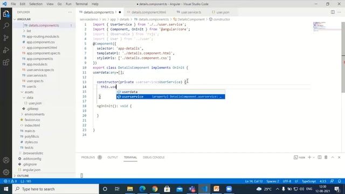Click the editor vertical scrollbar
The height and width of the screenshot is (194, 345).
[343, 57]
